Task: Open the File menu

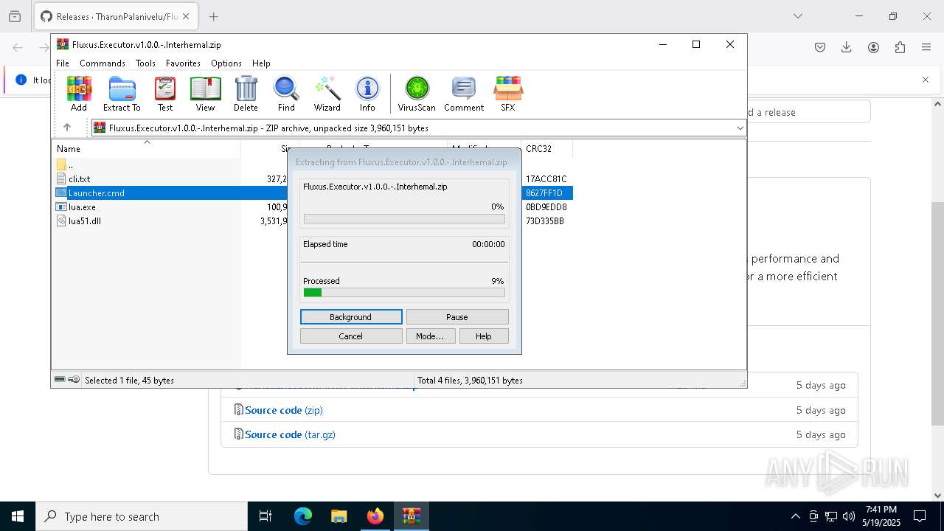Action: (63, 63)
